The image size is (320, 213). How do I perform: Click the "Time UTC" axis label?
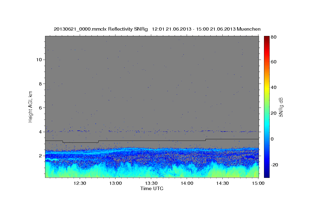coord(152,189)
